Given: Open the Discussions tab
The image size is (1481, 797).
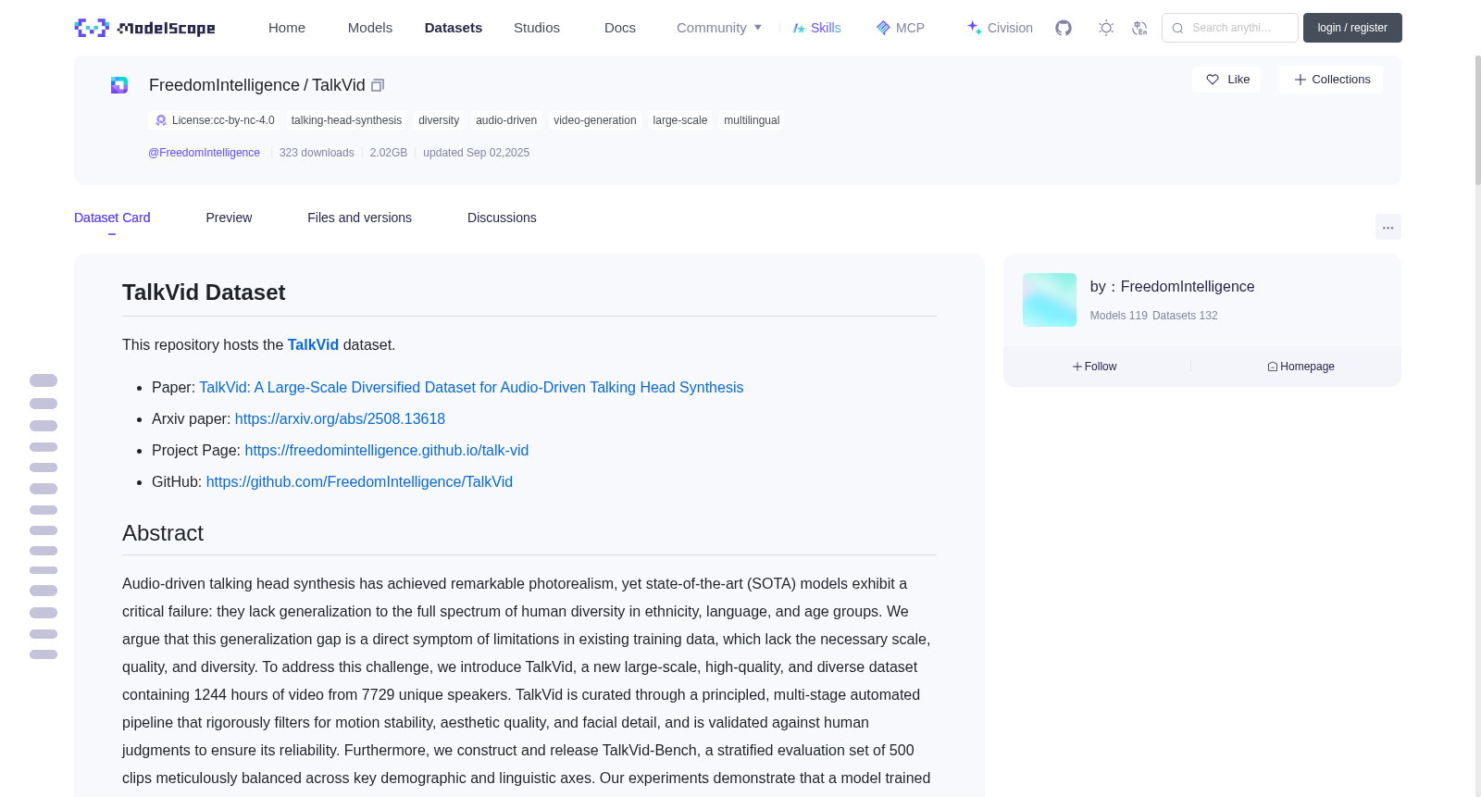Looking at the screenshot, I should [502, 218].
